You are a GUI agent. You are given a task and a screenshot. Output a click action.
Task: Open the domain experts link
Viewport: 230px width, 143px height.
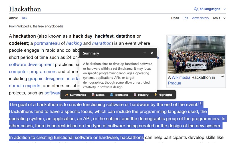point(25,86)
